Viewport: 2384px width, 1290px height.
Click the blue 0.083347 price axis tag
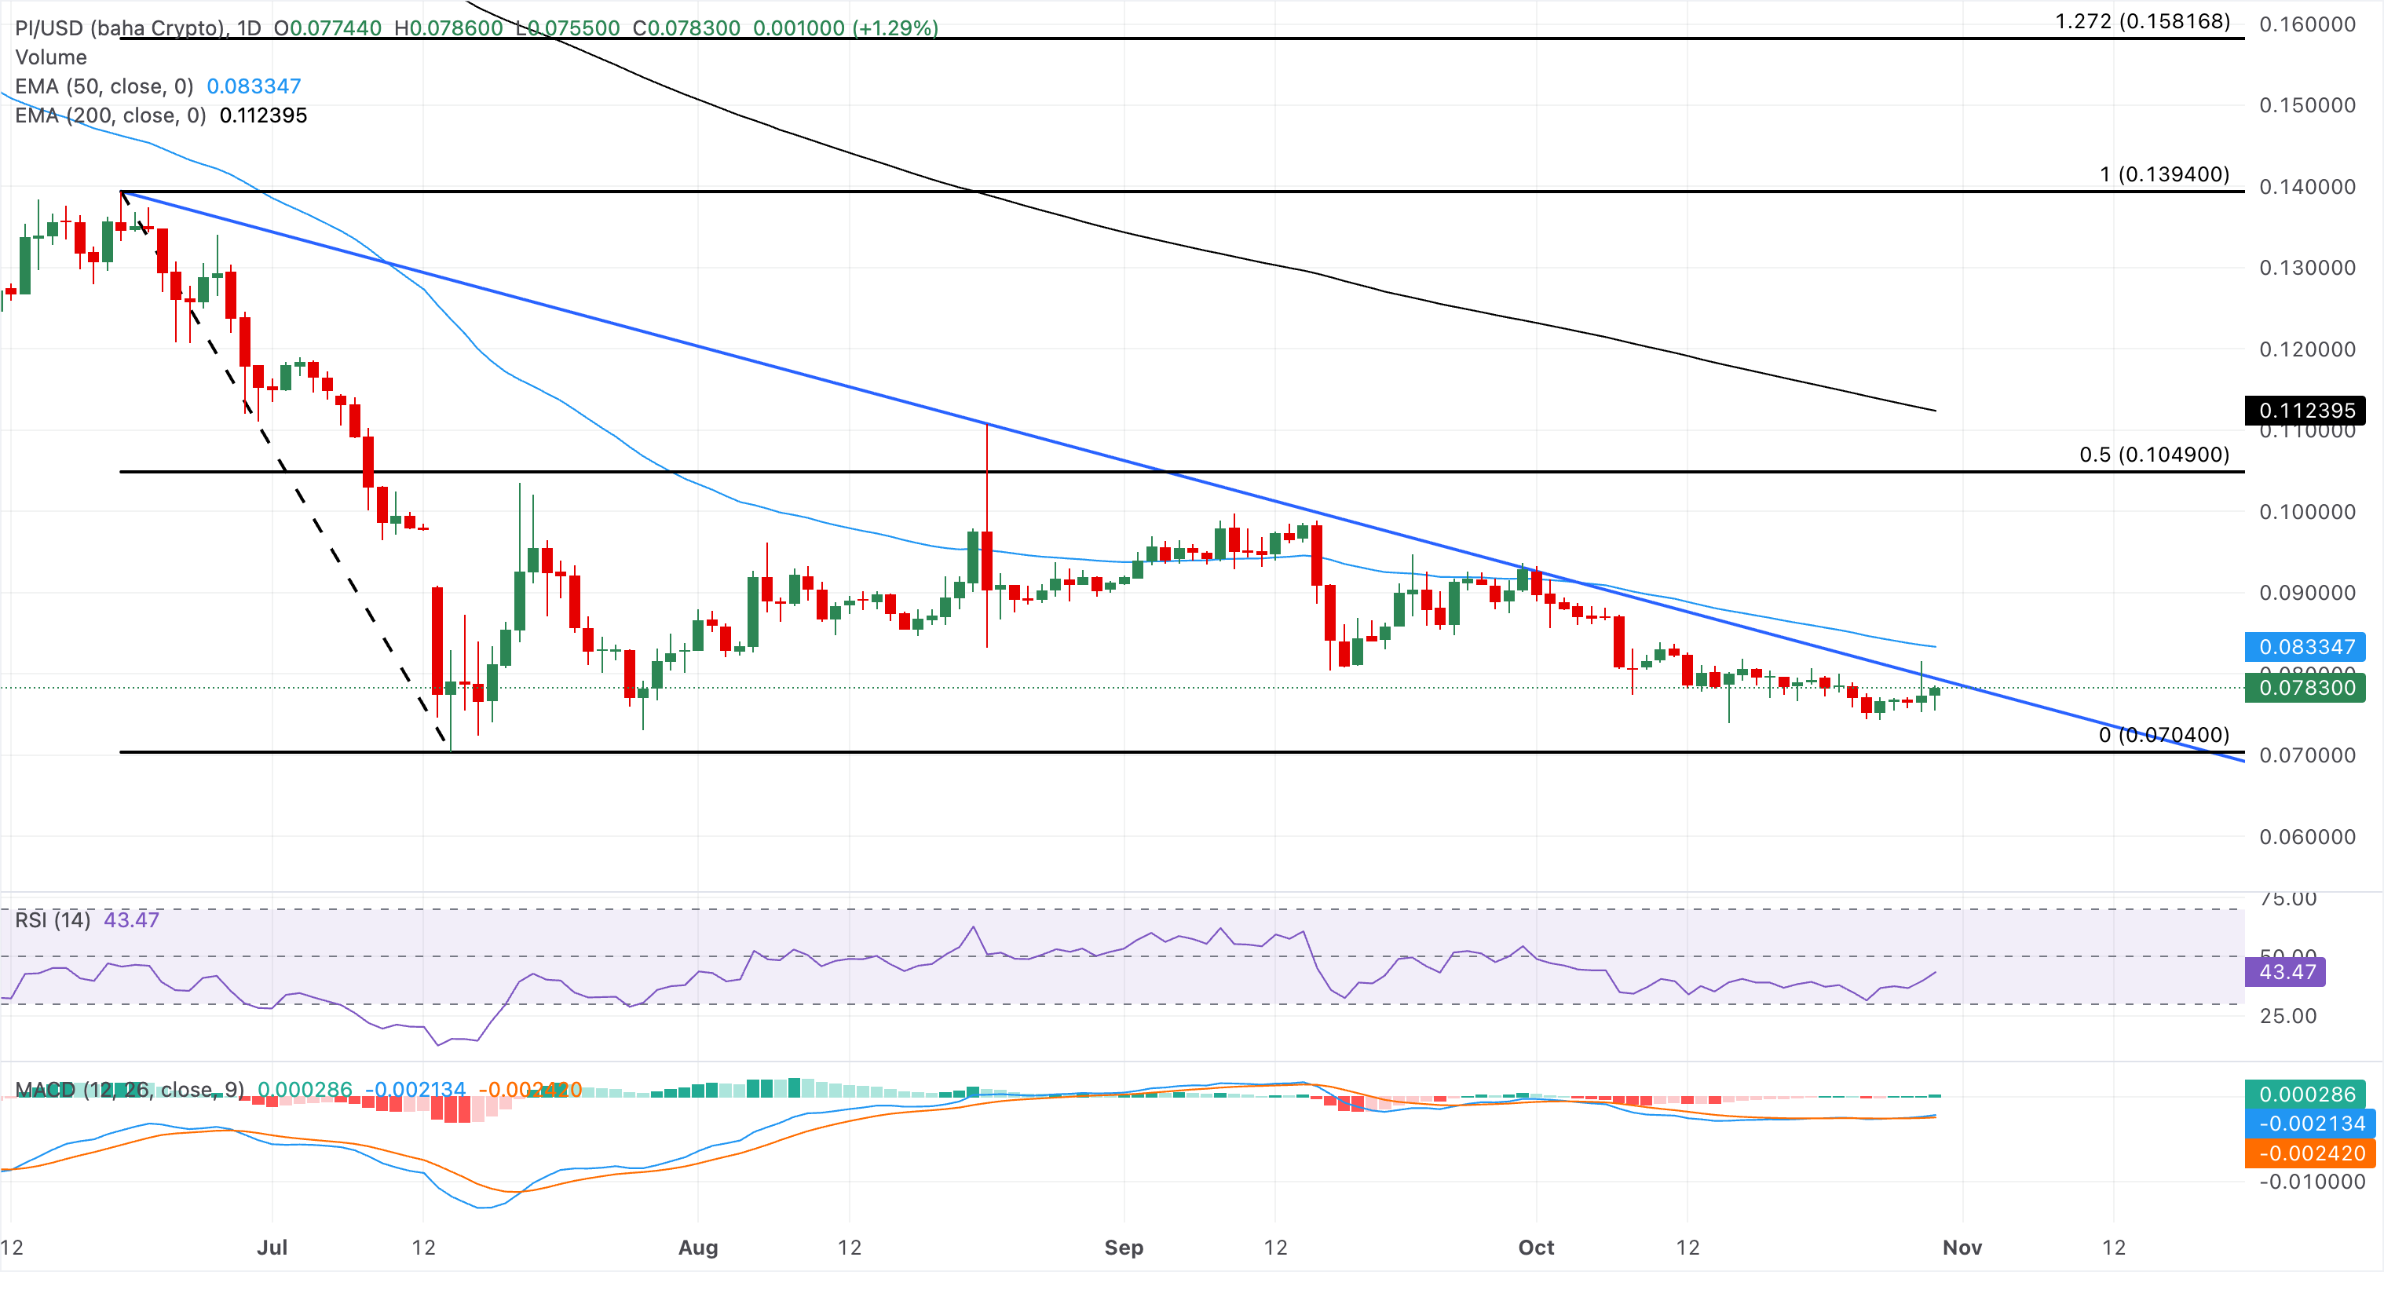pyautogui.click(x=2305, y=647)
